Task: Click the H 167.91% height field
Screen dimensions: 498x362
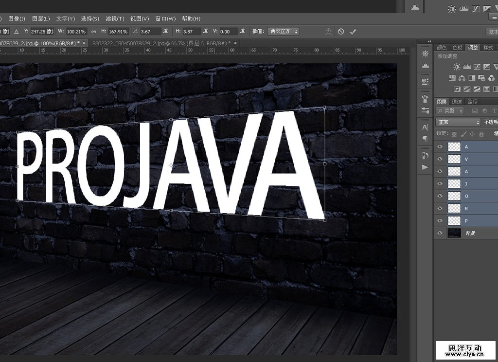Action: pyautogui.click(x=119, y=32)
